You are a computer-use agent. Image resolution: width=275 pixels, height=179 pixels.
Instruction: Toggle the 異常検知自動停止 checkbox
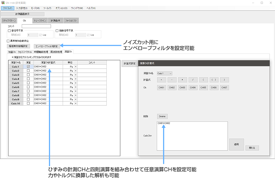[x=8, y=41]
